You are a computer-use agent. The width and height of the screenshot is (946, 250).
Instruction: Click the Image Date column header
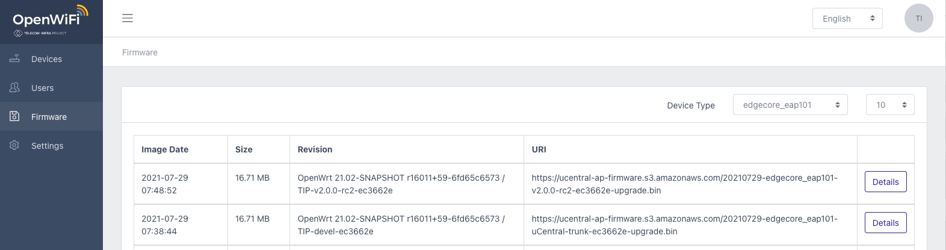[165, 149]
